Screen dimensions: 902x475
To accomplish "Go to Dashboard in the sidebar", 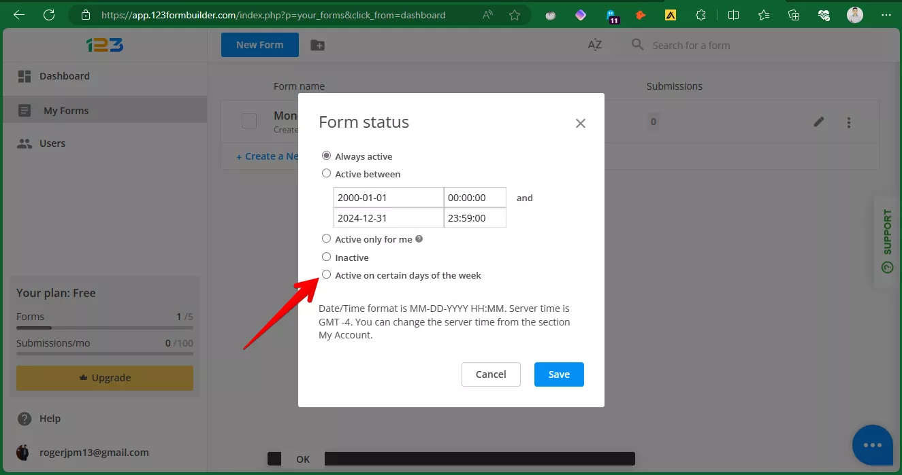I will tap(64, 76).
